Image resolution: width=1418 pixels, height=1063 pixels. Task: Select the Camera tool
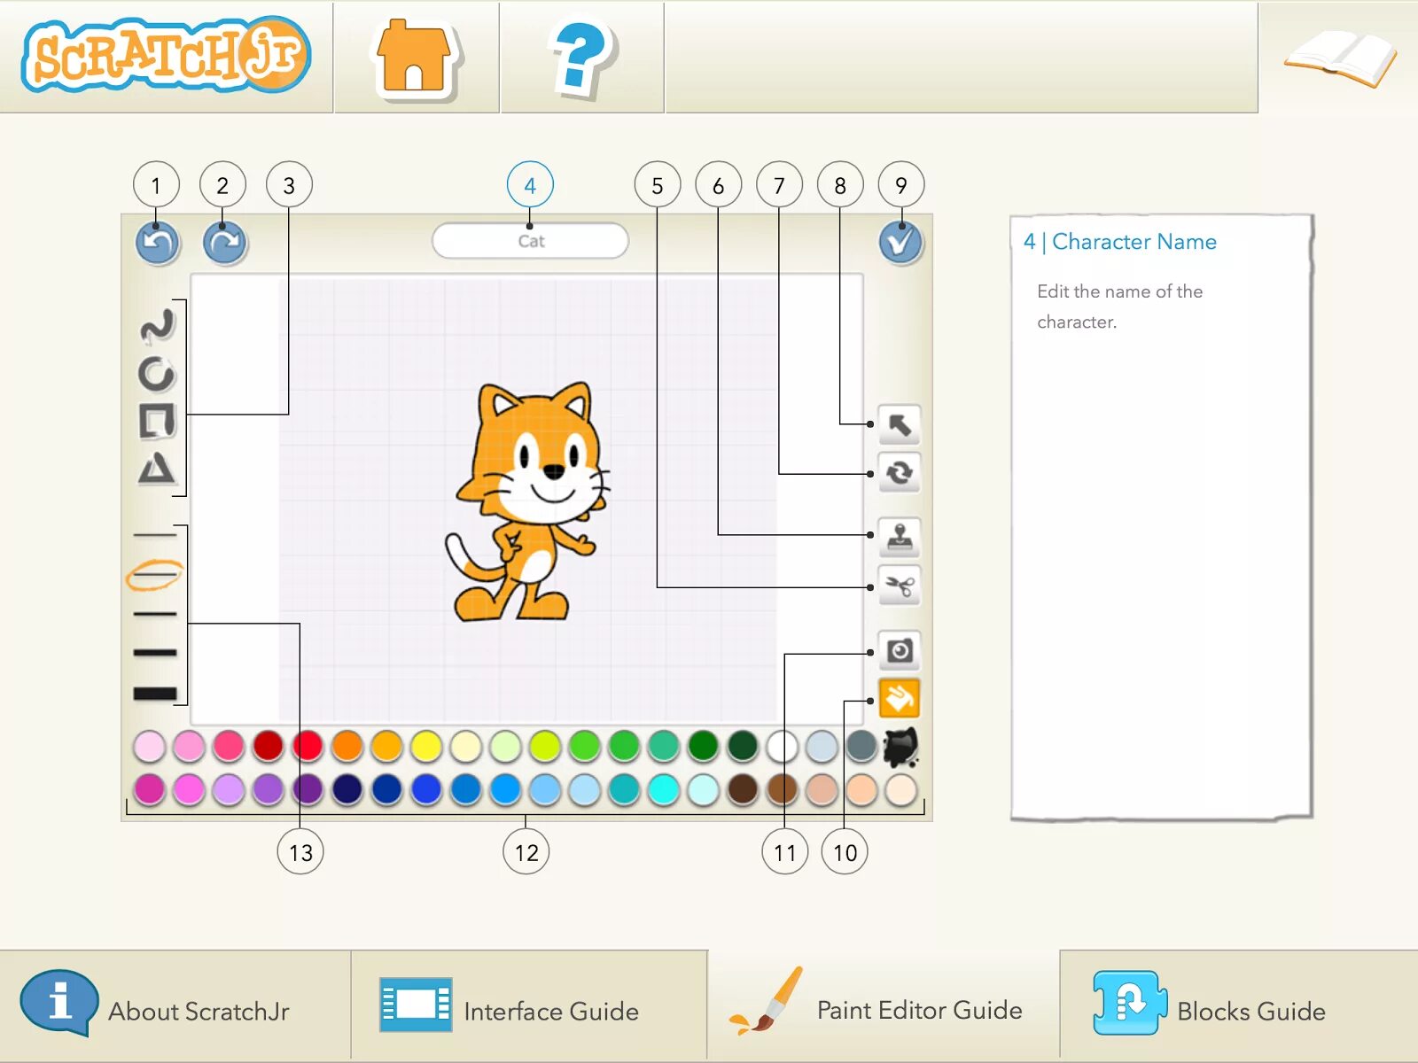(900, 651)
